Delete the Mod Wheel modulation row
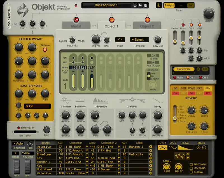The image size is (224, 178). tap(151, 169)
